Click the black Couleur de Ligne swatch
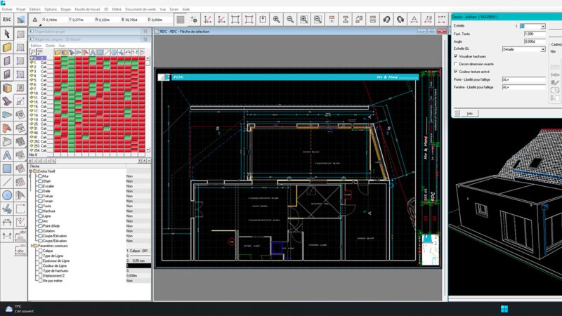Image resolution: width=562 pixels, height=316 pixels. (138, 266)
